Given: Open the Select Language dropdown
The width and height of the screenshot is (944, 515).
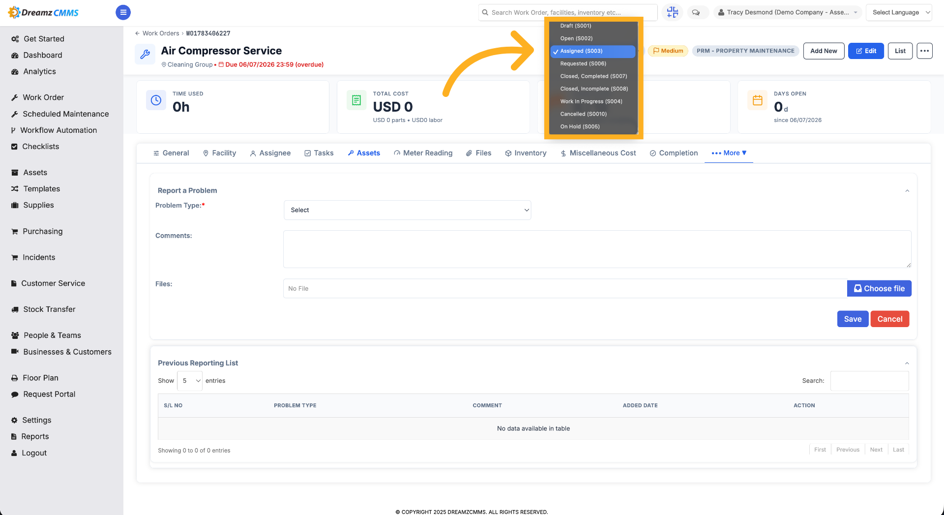Looking at the screenshot, I should point(899,12).
